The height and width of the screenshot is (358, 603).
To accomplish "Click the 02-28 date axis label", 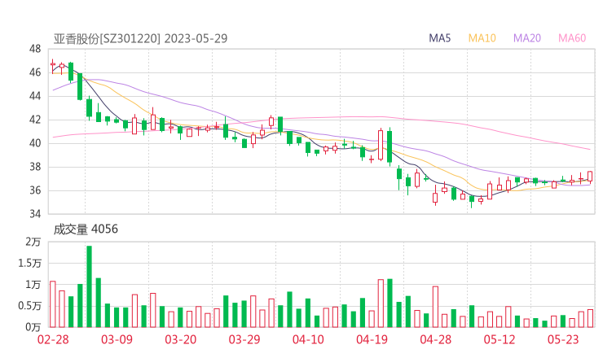I will pyautogui.click(x=53, y=339).
